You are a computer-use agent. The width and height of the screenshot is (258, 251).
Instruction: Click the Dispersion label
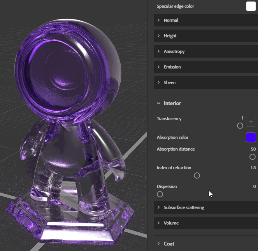point(167,186)
